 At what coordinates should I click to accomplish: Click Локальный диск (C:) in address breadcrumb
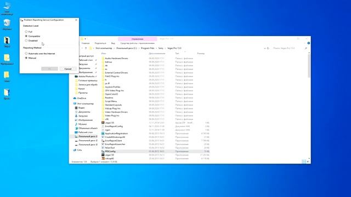(x=127, y=48)
